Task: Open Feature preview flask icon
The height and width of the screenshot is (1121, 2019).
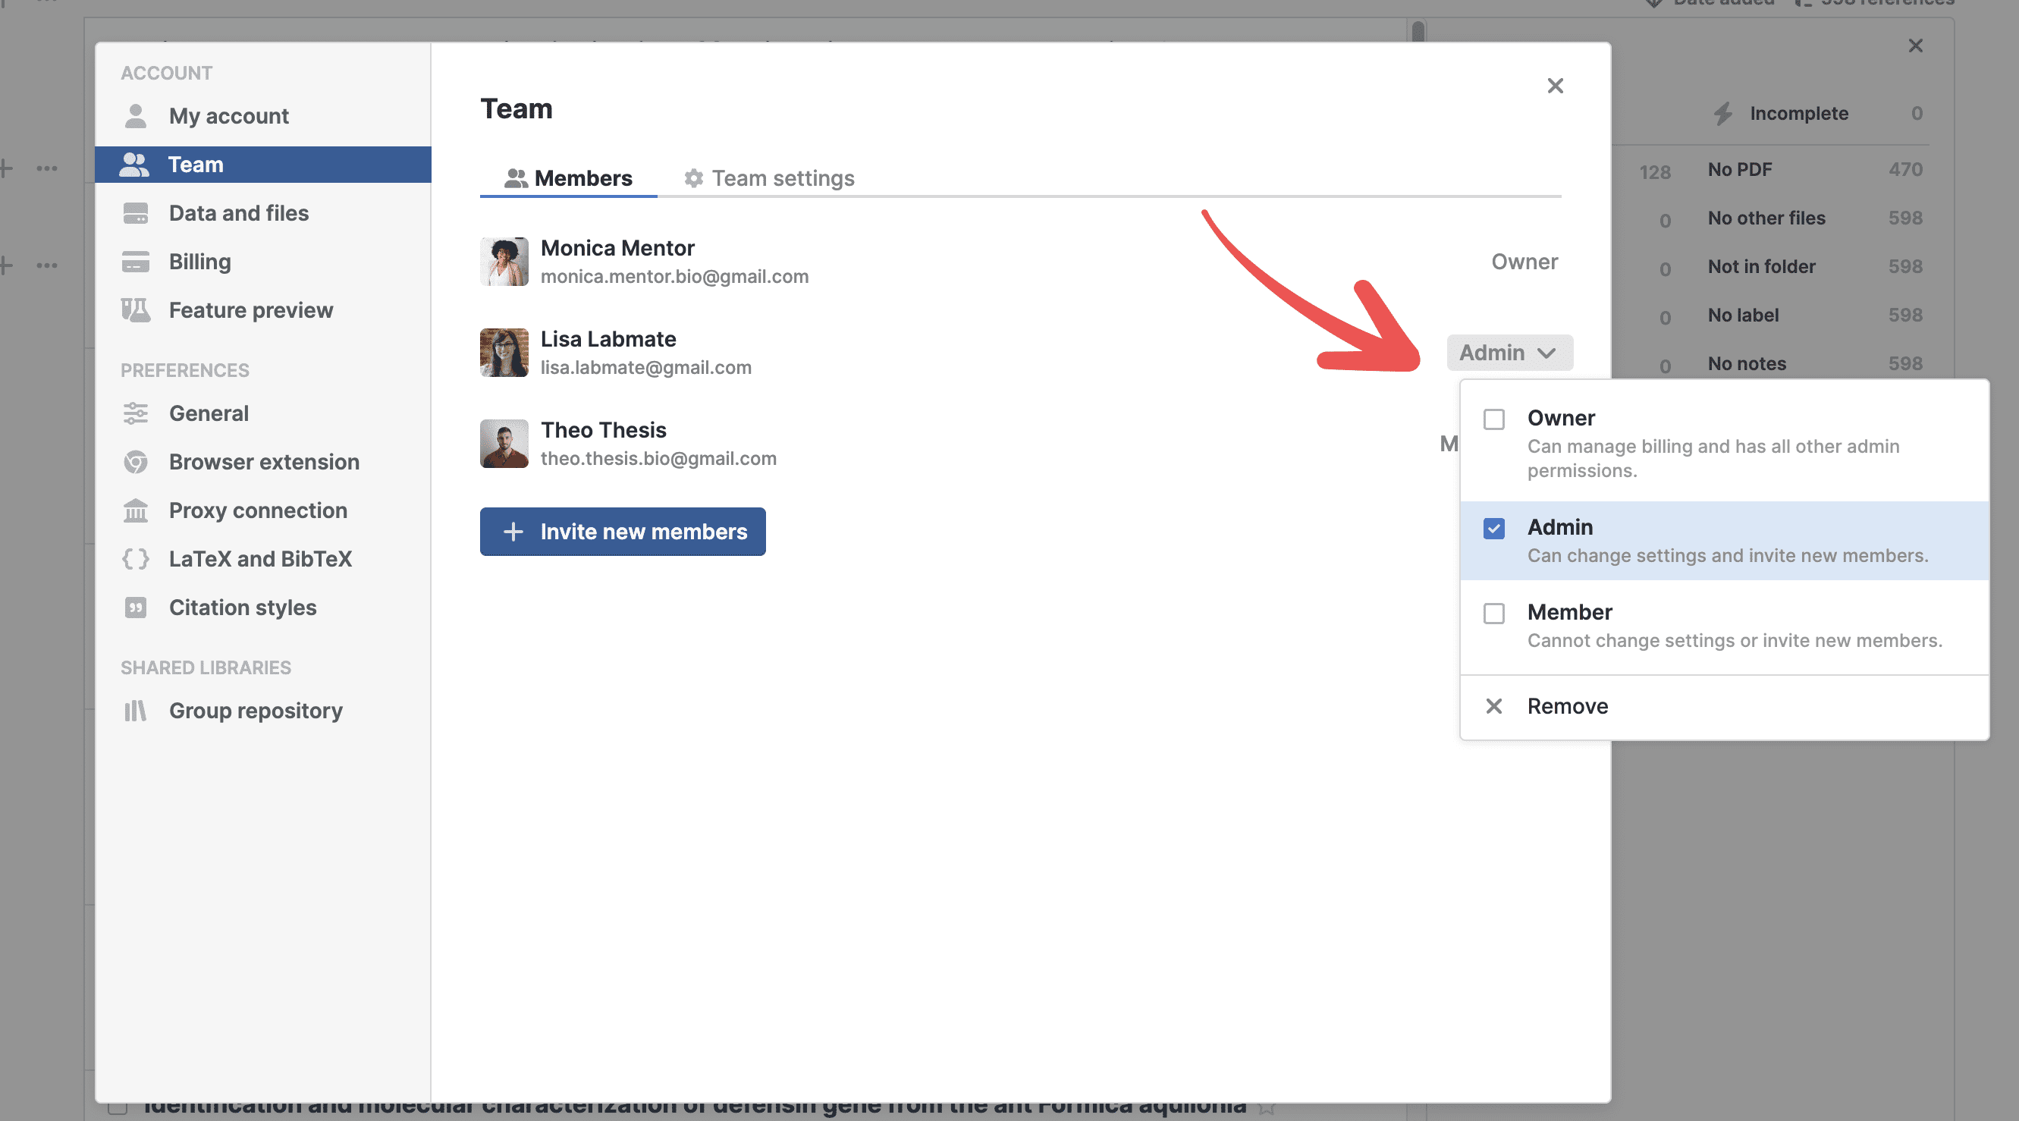Action: [x=136, y=310]
